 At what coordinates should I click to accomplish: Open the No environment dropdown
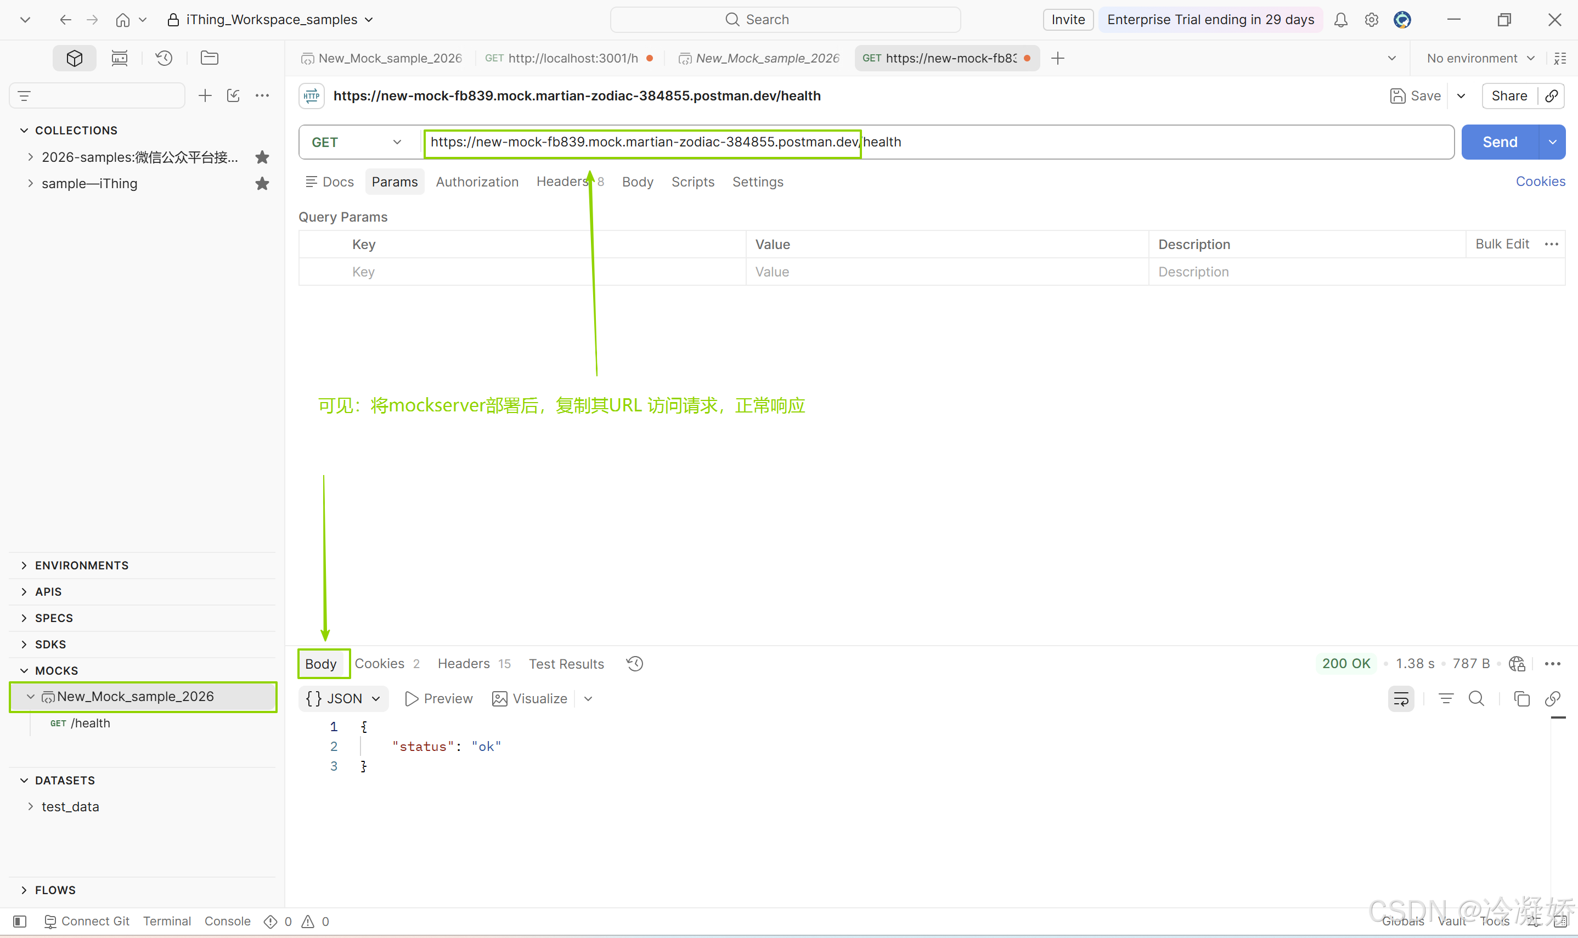[x=1481, y=58]
